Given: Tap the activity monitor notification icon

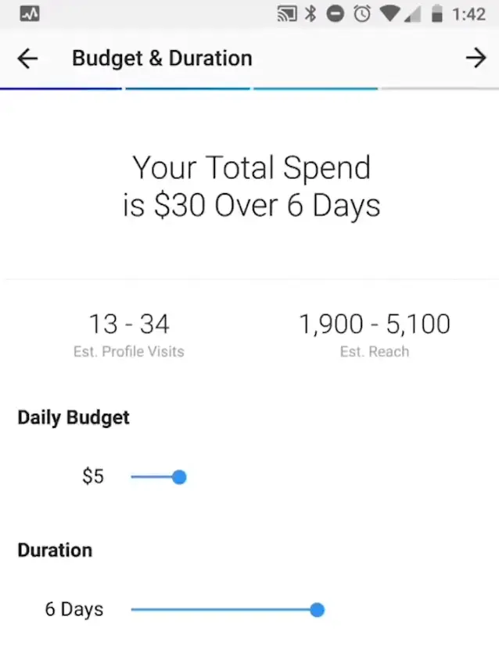Looking at the screenshot, I should pyautogui.click(x=31, y=14).
